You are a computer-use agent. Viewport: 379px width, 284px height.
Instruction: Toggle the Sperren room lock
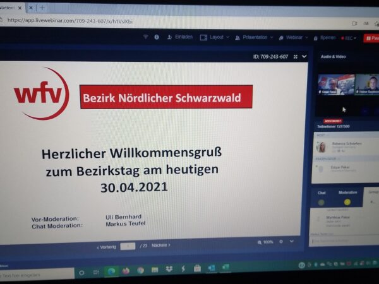coord(324,38)
